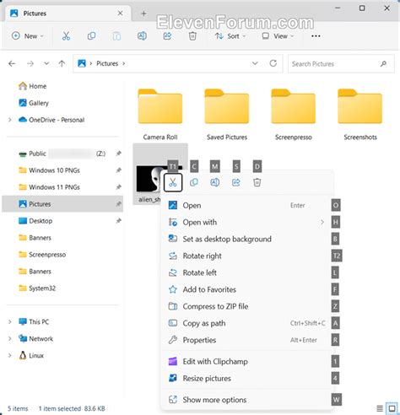Choose Copy as path
400x415 pixels.
point(246,324)
